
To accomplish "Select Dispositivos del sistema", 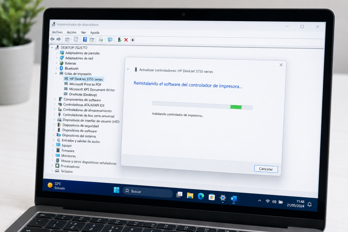I will 79,136.
